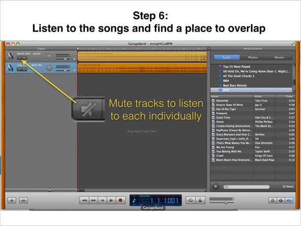This screenshot has width=301, height=226.
Task: Solo the You Belong With Me track
Action: pyautogui.click(x=25, y=69)
